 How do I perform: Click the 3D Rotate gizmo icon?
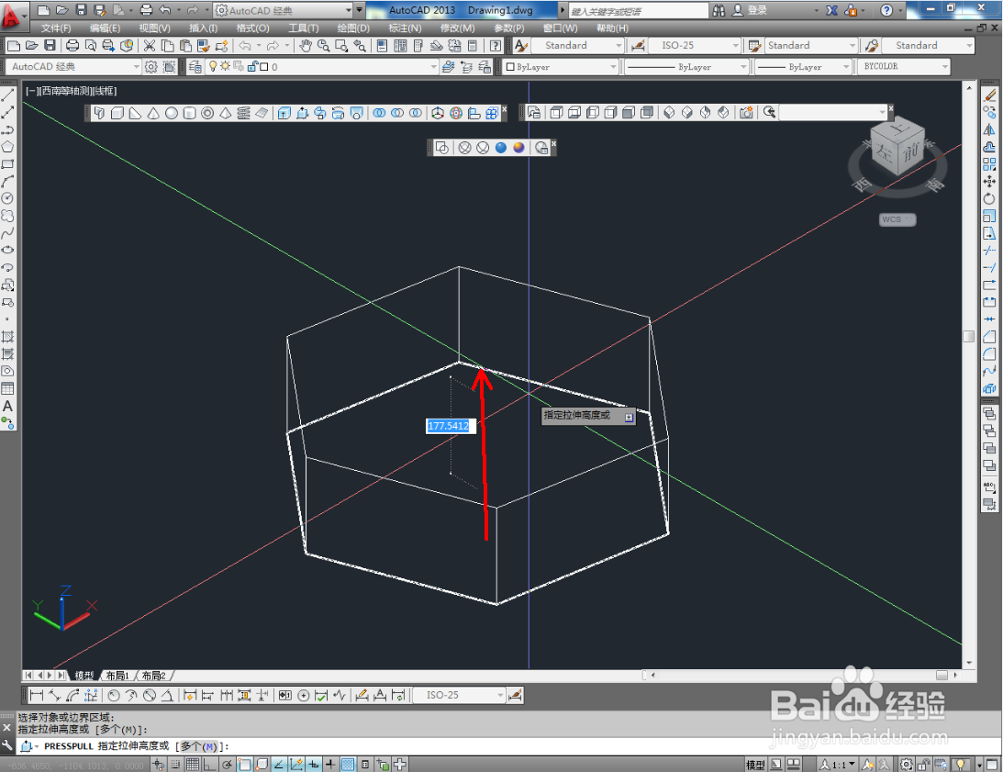455,113
